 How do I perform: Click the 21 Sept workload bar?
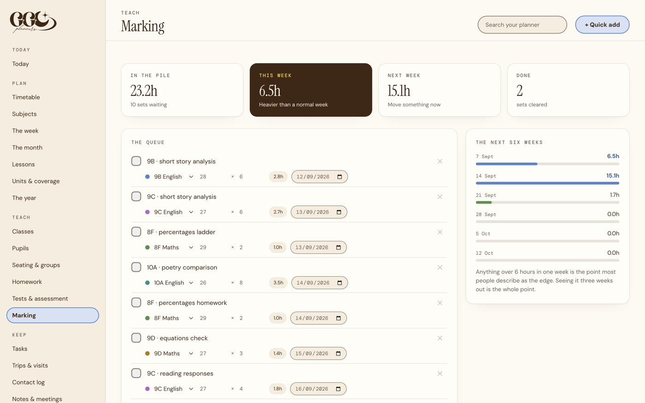pyautogui.click(x=547, y=203)
